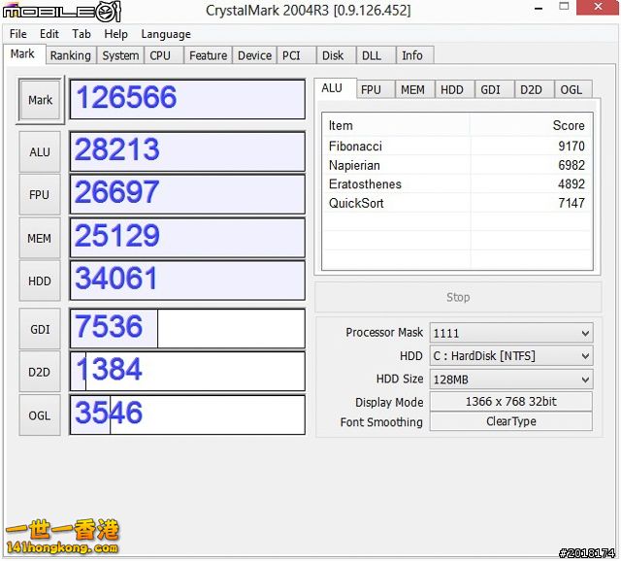The width and height of the screenshot is (621, 561).
Task: Click the Score column header
Action: (x=532, y=125)
